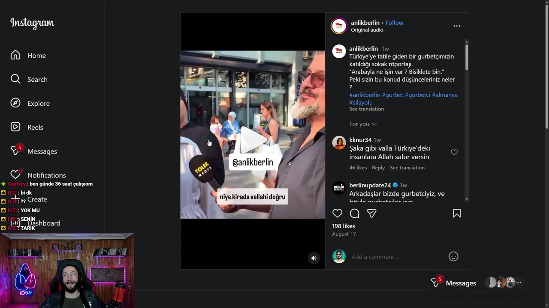
Task: Open the post's more options menu
Action: click(457, 26)
